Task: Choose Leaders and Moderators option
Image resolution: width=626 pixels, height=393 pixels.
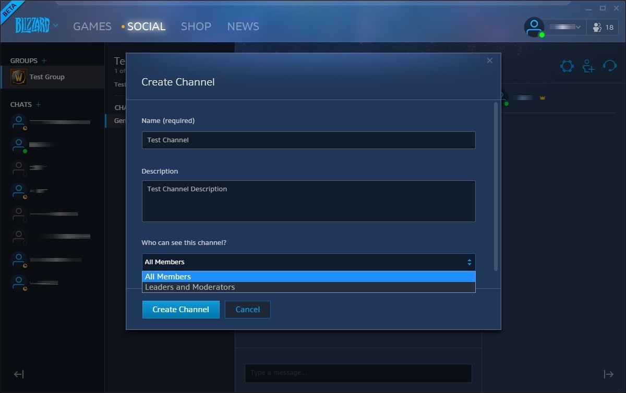Action: (308, 287)
